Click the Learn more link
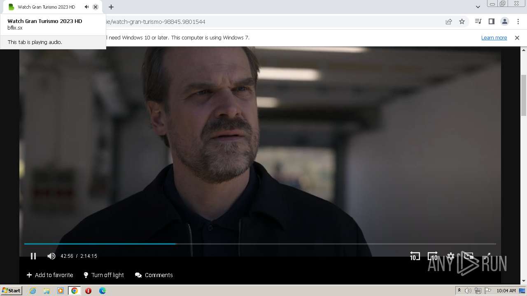The image size is (527, 296). (494, 37)
